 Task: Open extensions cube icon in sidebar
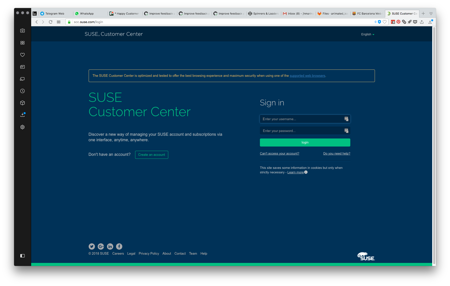22,103
